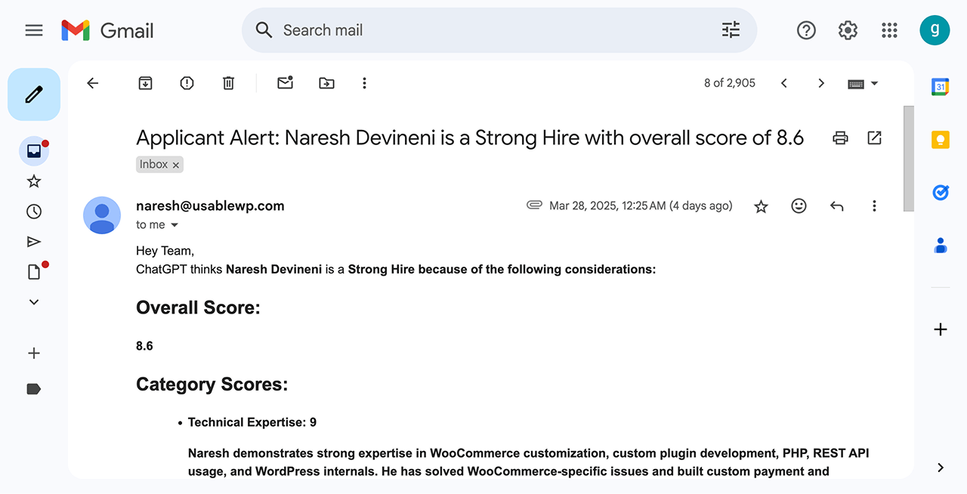This screenshot has width=967, height=494.
Task: Reply to Naresh's email
Action: [x=836, y=205]
